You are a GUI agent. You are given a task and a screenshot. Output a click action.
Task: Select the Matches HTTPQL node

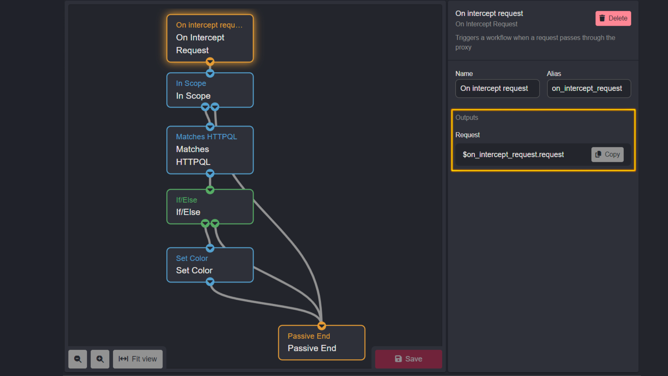coord(210,149)
